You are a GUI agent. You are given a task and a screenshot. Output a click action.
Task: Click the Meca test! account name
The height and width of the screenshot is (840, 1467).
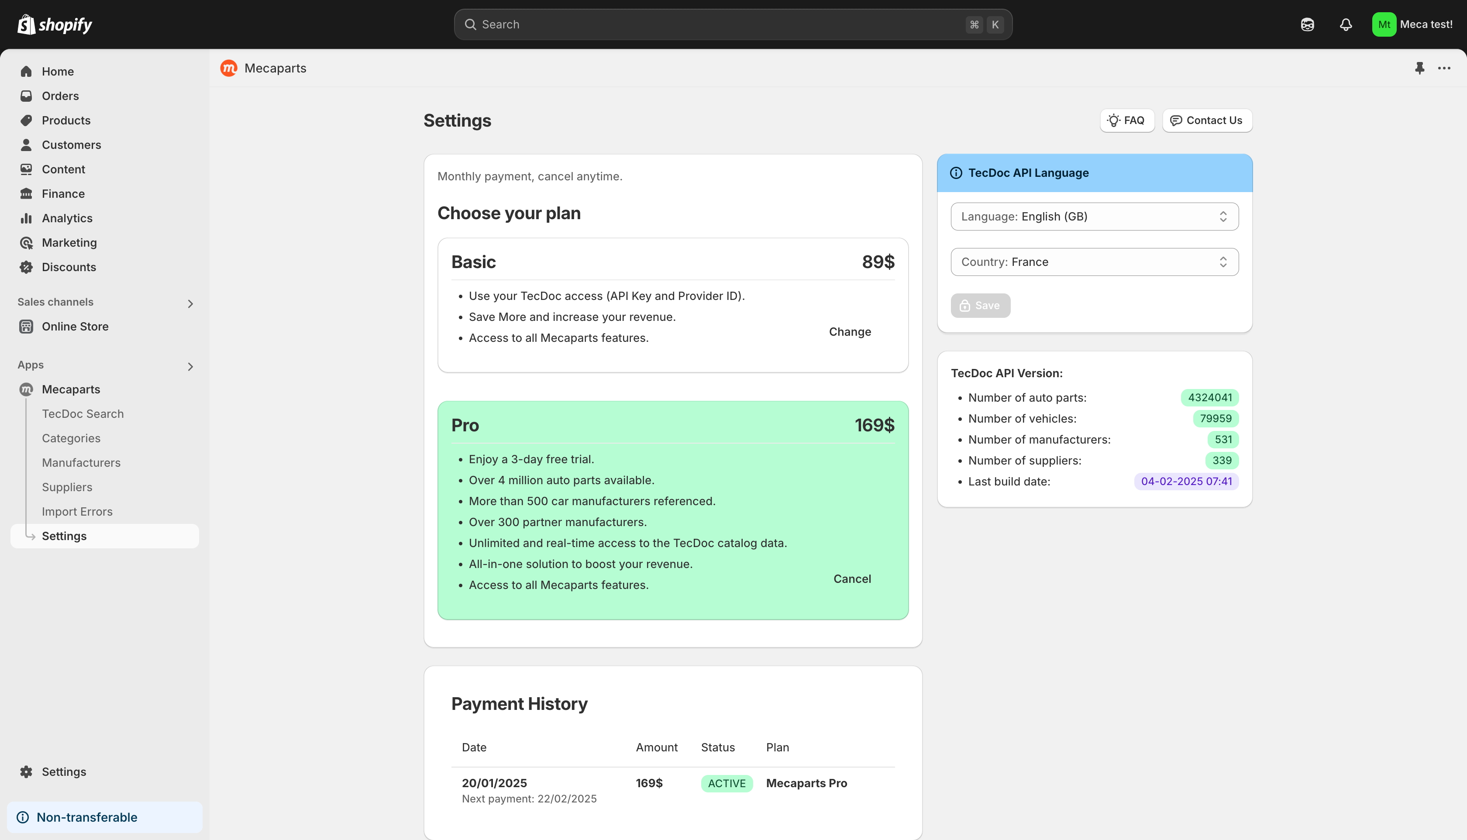click(1426, 24)
